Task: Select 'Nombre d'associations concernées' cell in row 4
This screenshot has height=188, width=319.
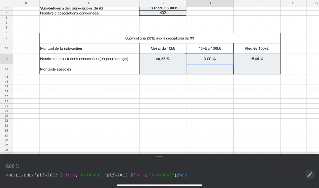Action: pyautogui.click(x=89, y=13)
